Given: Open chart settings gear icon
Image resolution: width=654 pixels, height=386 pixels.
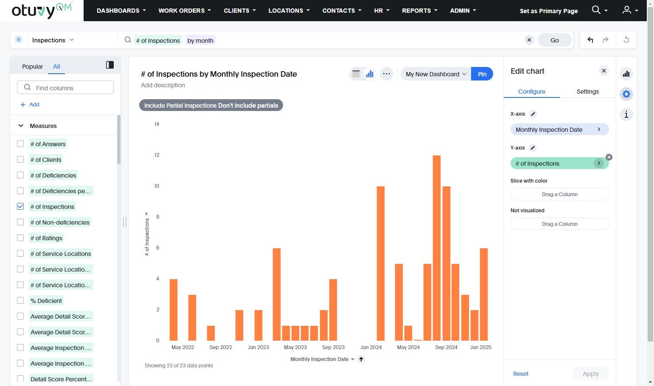Looking at the screenshot, I should coord(626,94).
